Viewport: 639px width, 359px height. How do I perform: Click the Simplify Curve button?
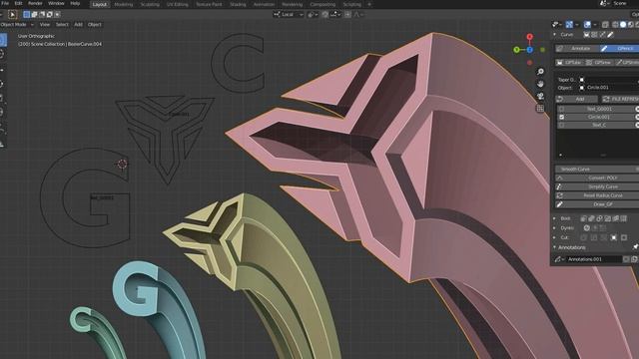[597, 186]
